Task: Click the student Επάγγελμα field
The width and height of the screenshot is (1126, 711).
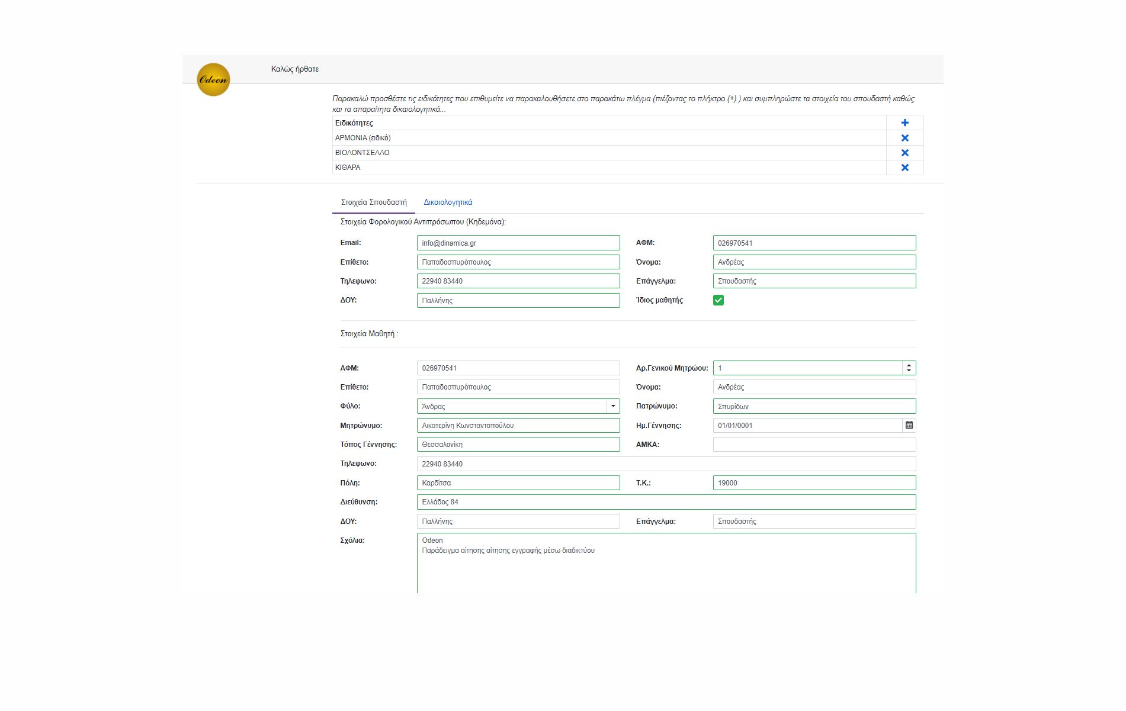Action: point(814,521)
